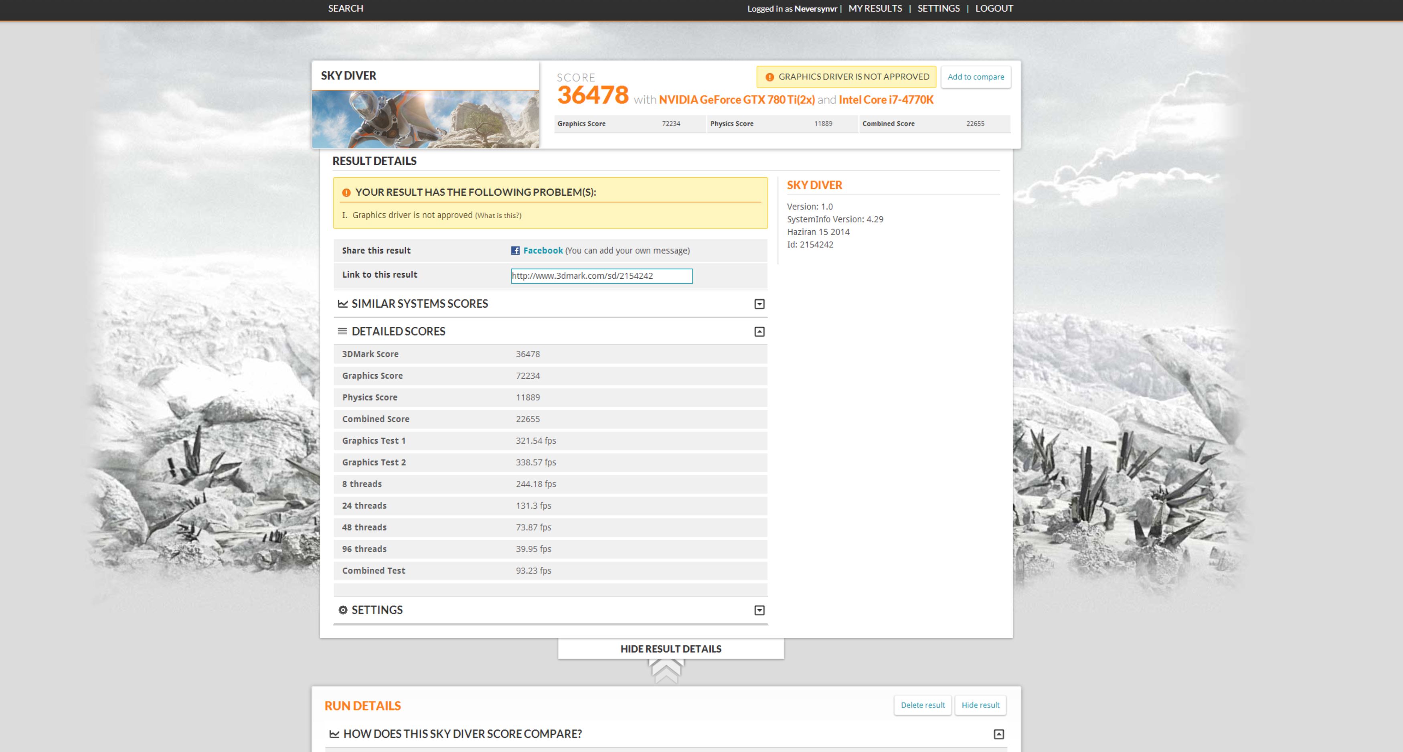The image size is (1403, 752).
Task: Click the Version: 1.0 text
Action: pyautogui.click(x=810, y=207)
